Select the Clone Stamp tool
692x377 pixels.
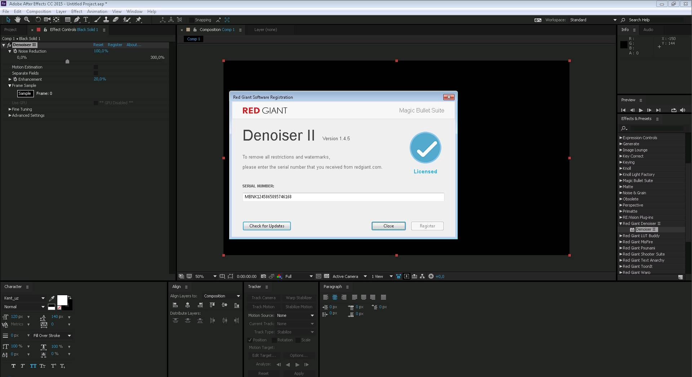(106, 20)
